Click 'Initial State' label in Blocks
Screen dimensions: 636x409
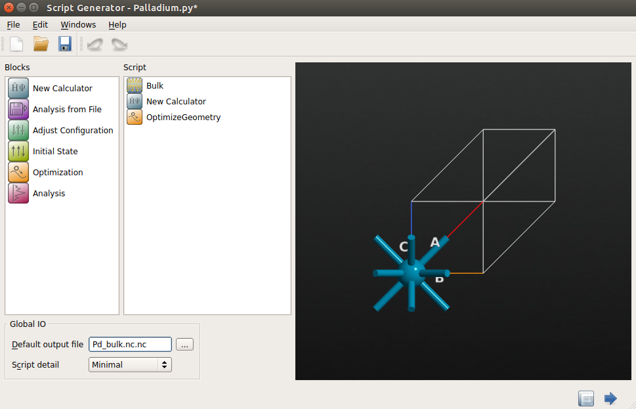tap(55, 152)
